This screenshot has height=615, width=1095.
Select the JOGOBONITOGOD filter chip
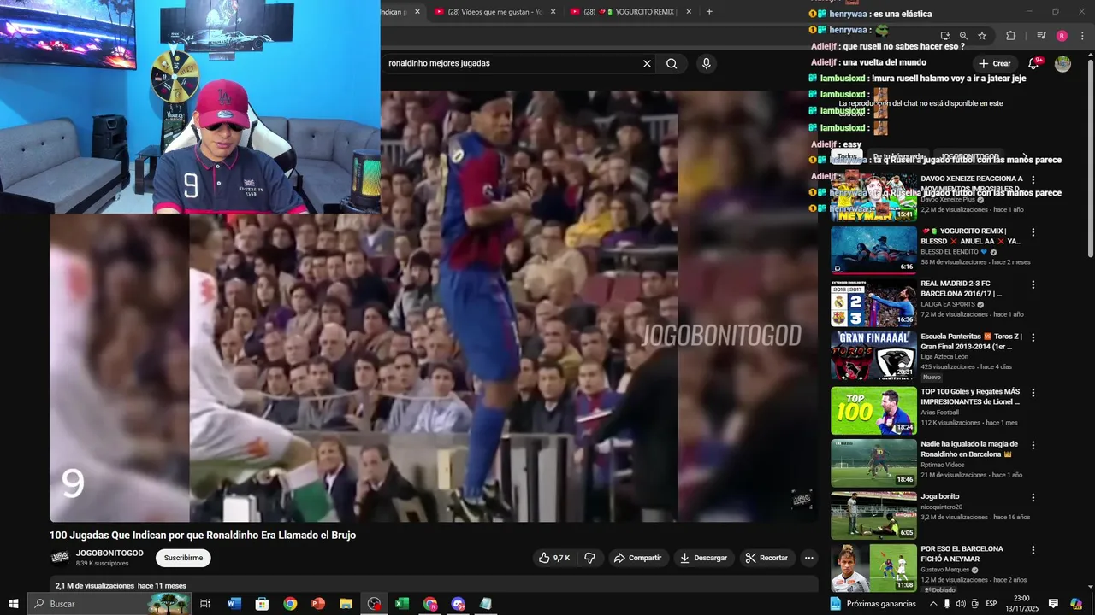[x=969, y=157]
